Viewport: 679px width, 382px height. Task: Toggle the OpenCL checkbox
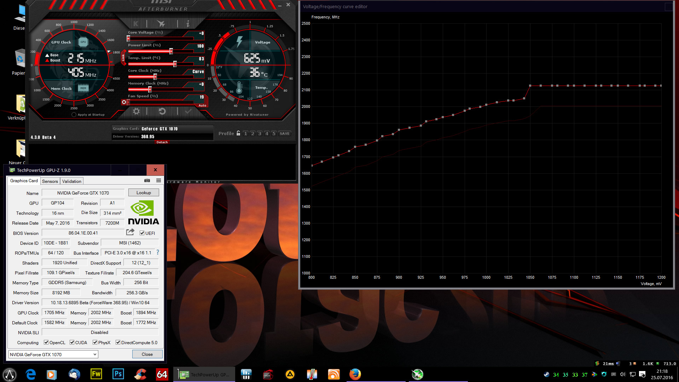[46, 342]
